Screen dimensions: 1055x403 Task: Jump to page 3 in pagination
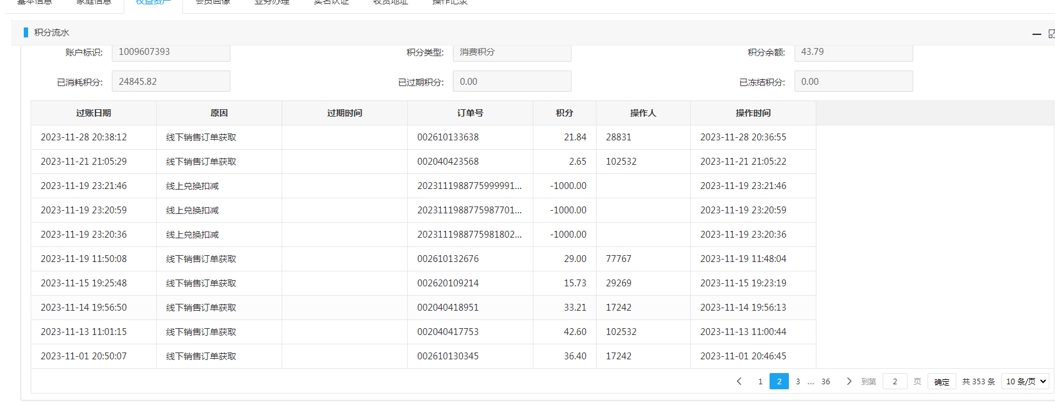tap(798, 381)
